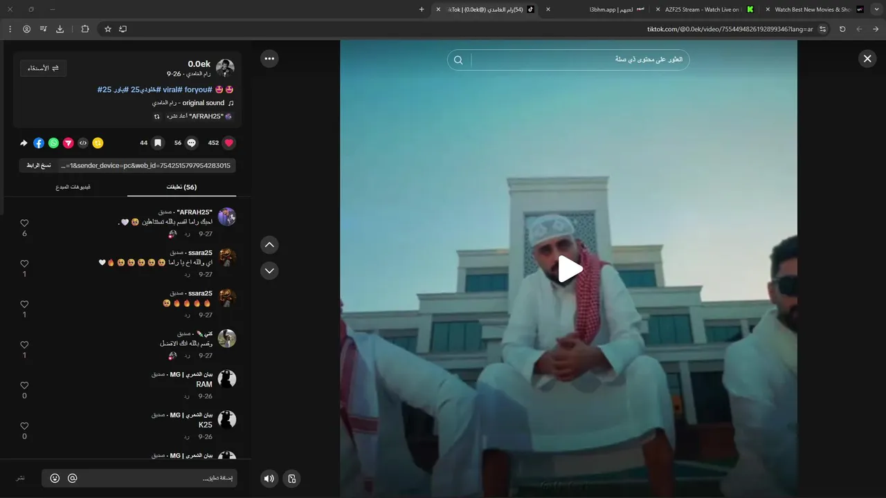Reply to the AFRAH25 comment

click(187, 234)
